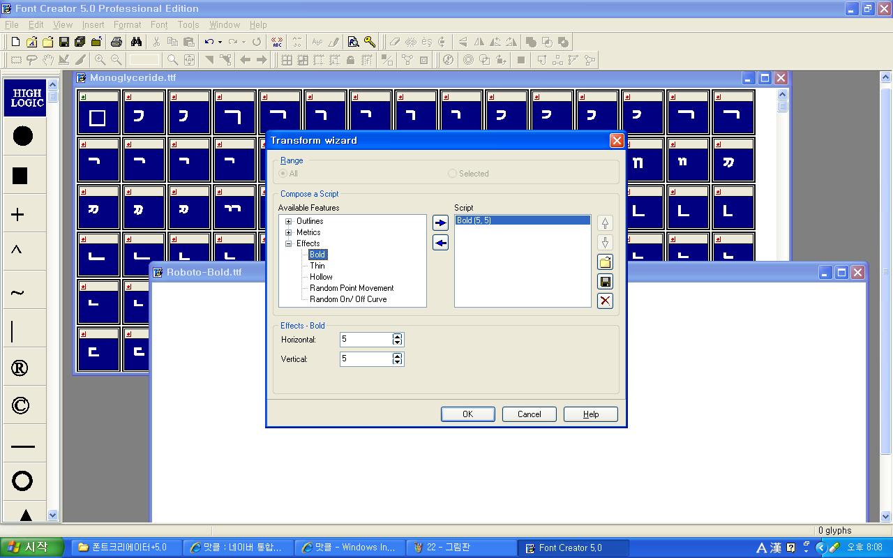Select the Hollow effect in Available Features
893x558 pixels.
(x=321, y=277)
